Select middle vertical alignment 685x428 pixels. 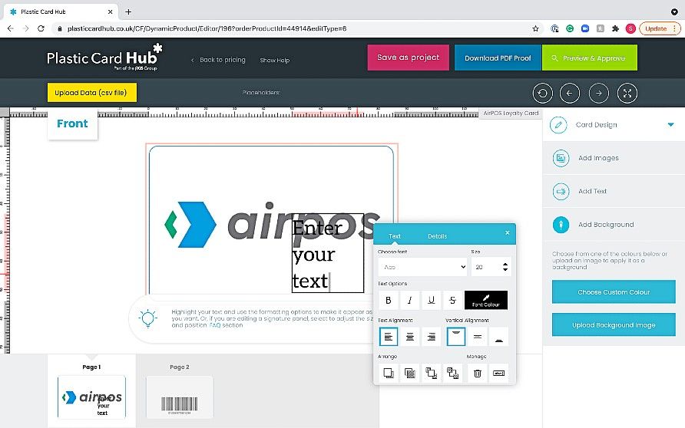(x=478, y=337)
